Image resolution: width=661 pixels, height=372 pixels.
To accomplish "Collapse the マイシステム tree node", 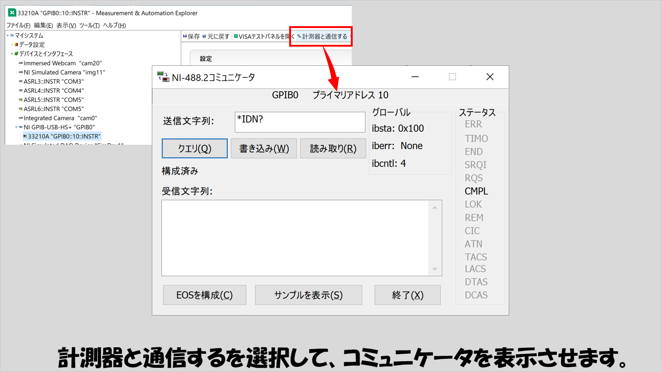I will [x=7, y=35].
